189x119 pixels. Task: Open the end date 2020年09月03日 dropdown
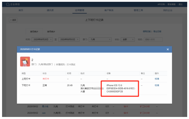(69, 39)
